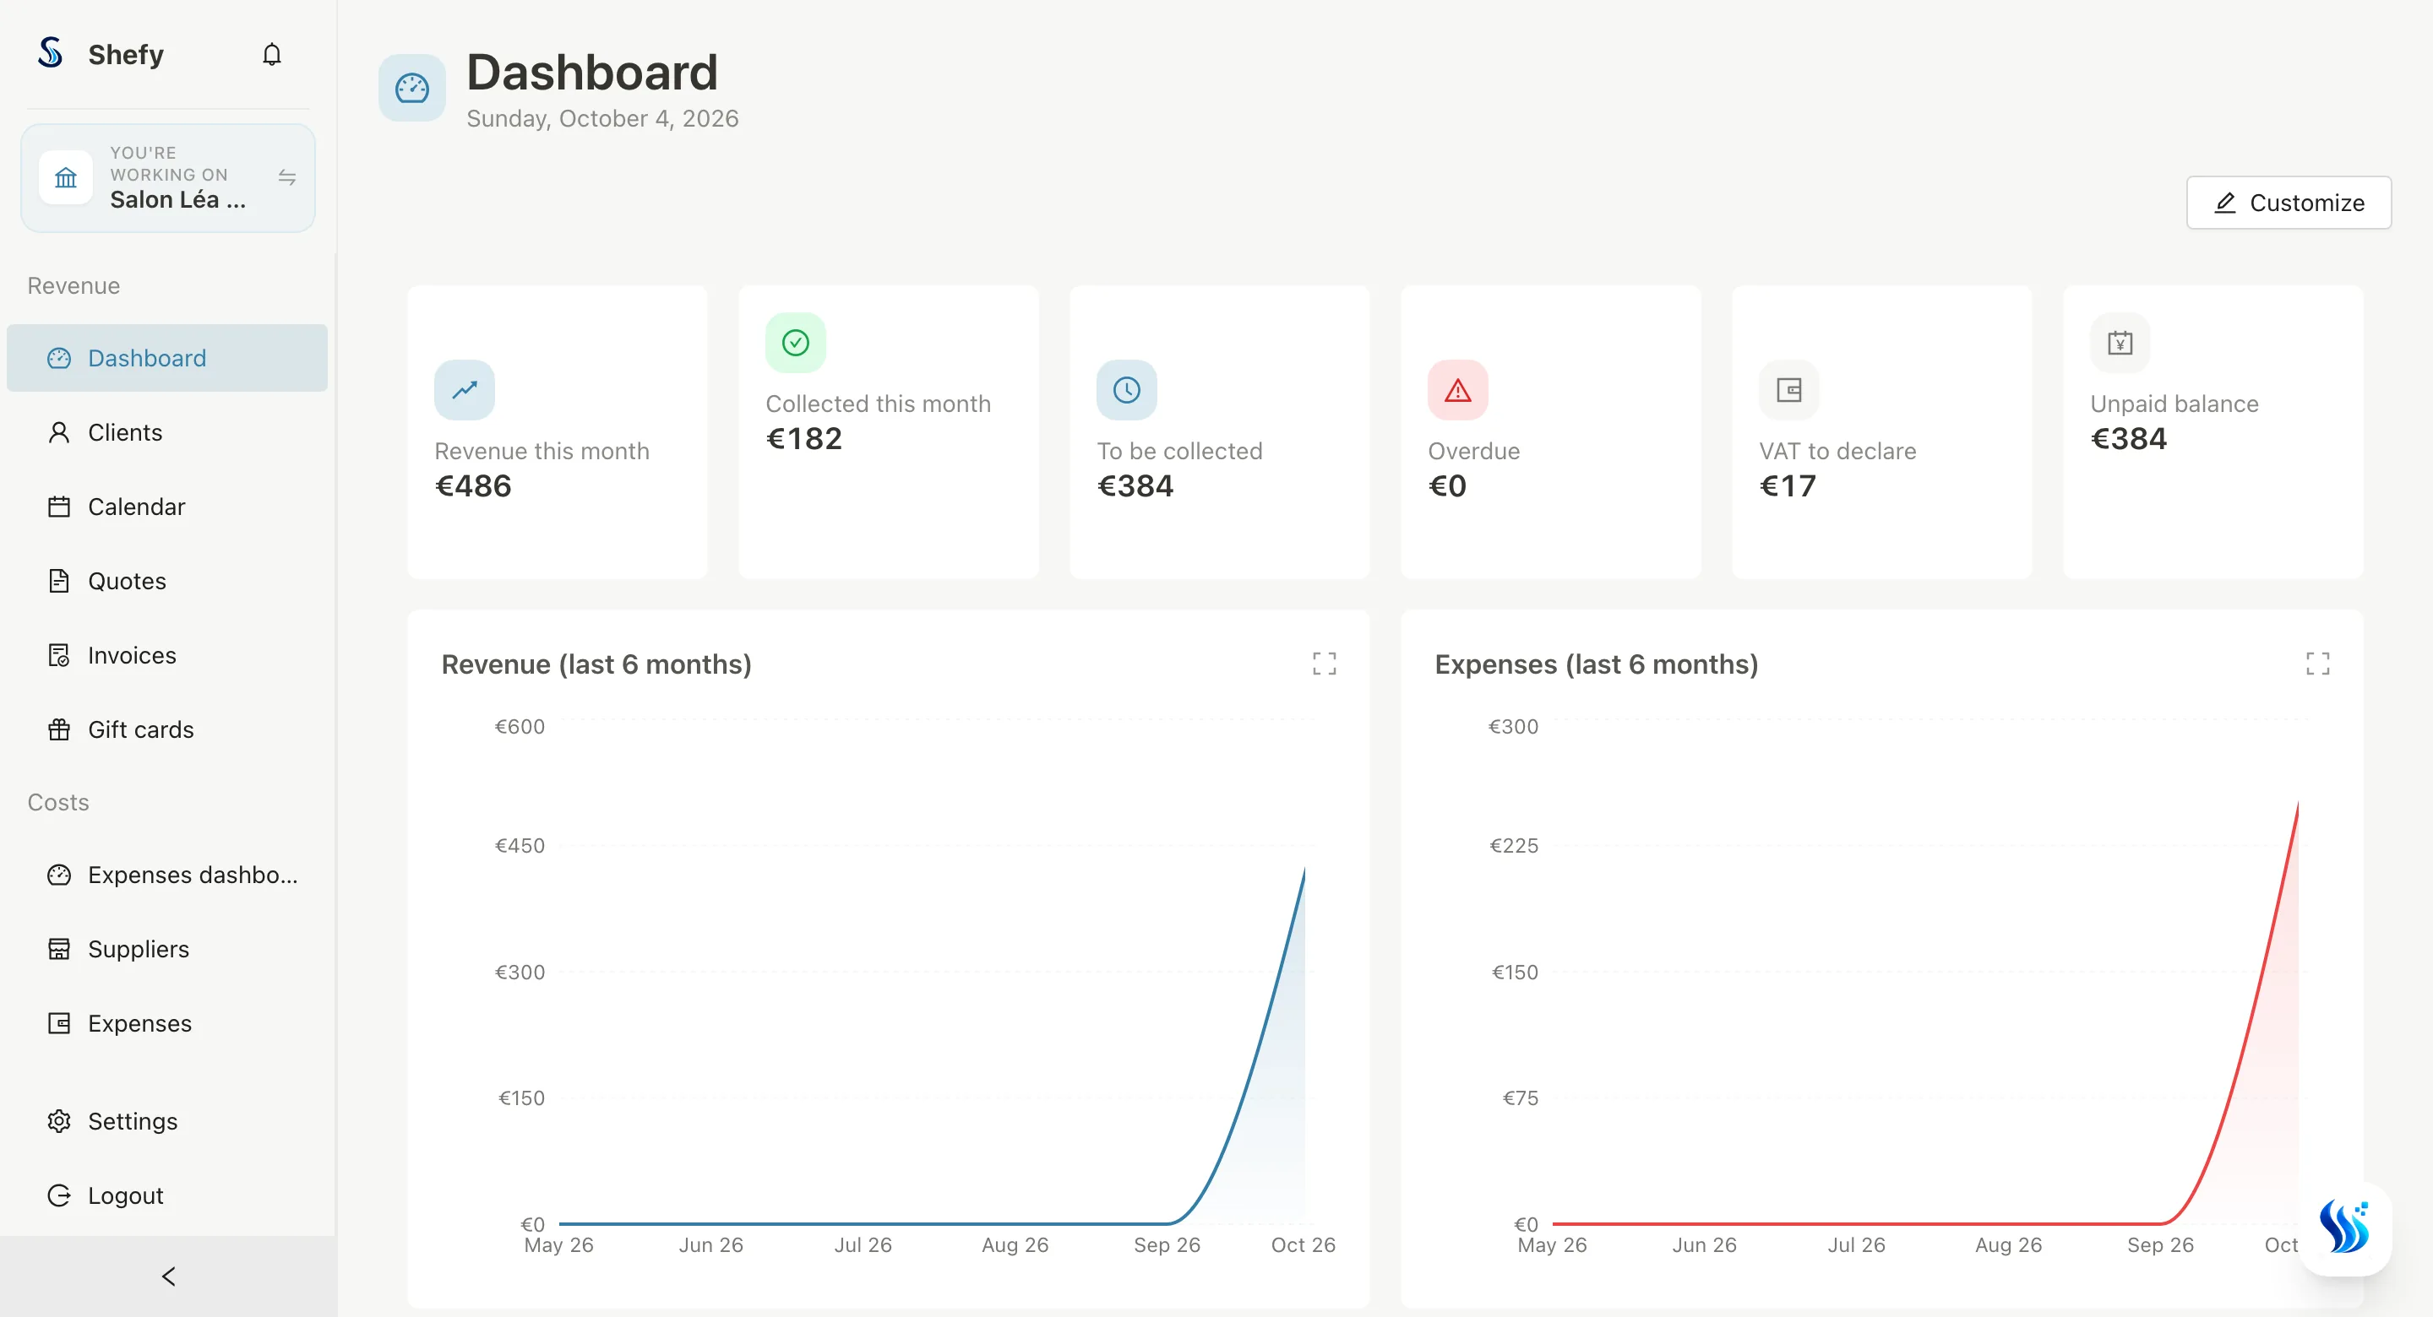
Task: Click the Expenses (last 6 months) title
Action: [1596, 664]
